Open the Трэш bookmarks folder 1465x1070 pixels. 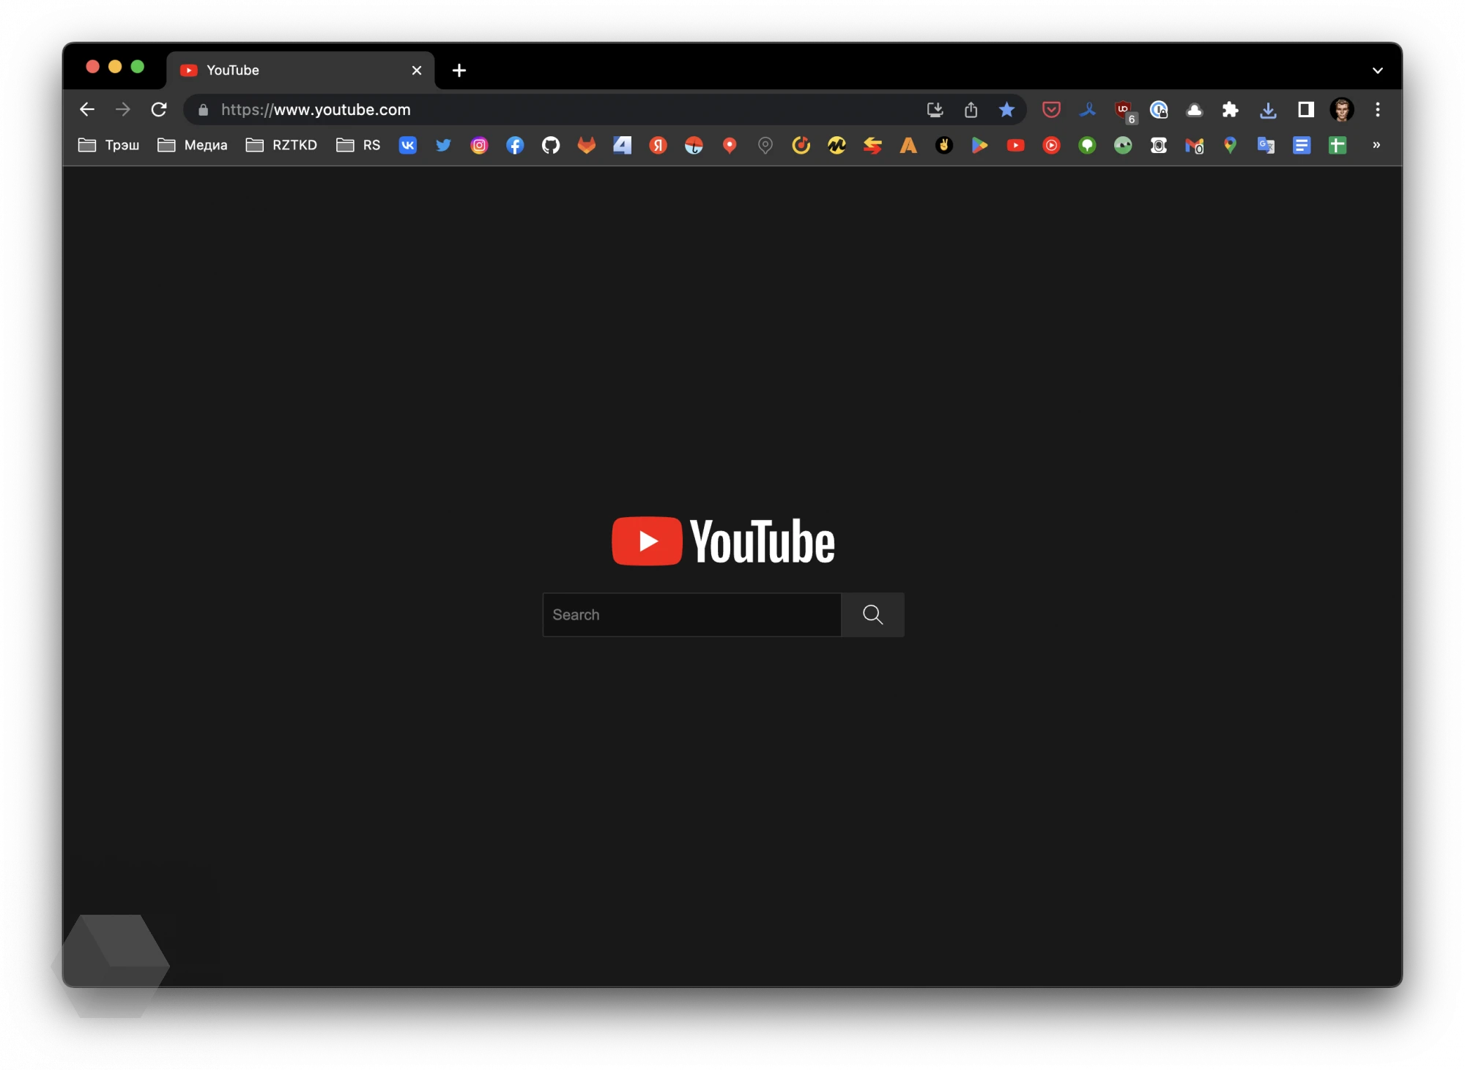[108, 145]
